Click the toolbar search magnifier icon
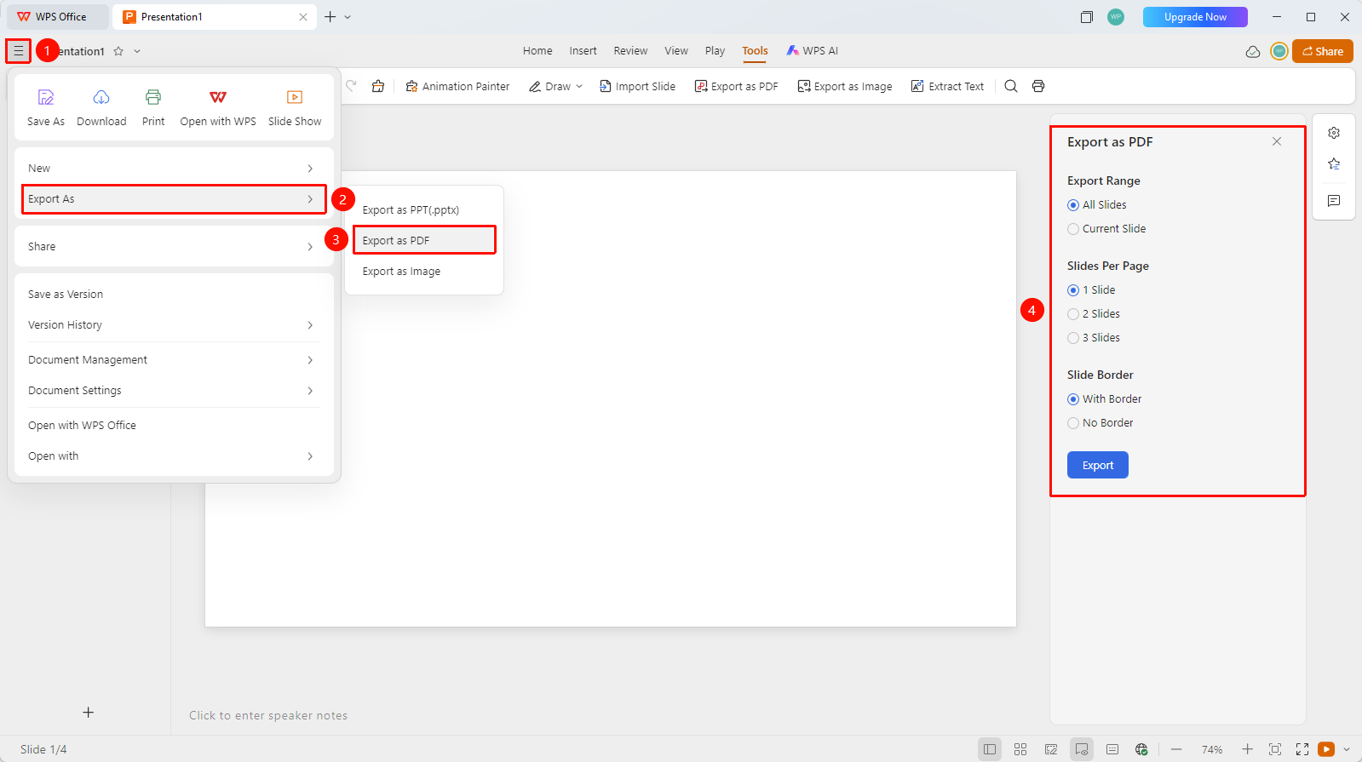This screenshot has height=762, width=1362. click(1011, 86)
